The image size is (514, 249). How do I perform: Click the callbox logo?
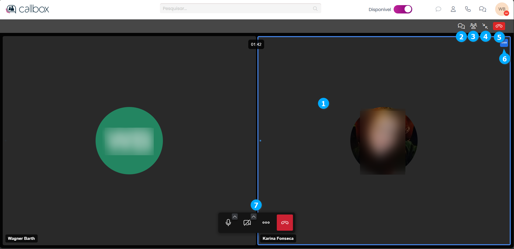tap(27, 9)
